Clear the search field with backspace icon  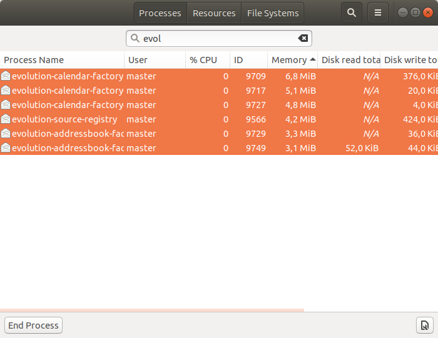303,38
